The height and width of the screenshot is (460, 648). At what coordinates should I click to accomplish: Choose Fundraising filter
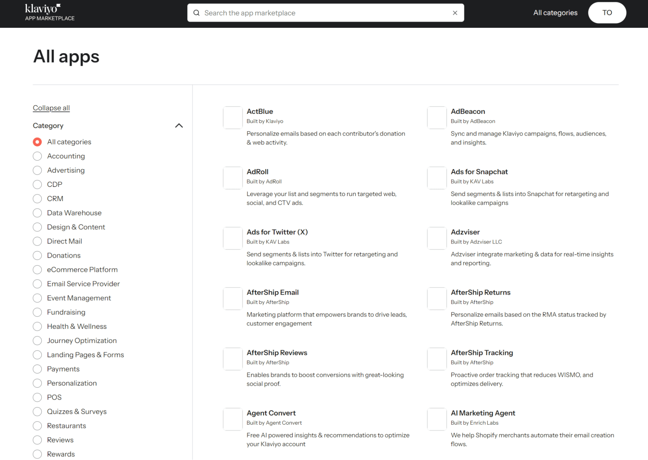[x=37, y=312]
